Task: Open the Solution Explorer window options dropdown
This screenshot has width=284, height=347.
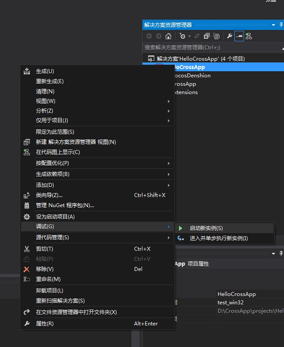Action: (x=273, y=25)
